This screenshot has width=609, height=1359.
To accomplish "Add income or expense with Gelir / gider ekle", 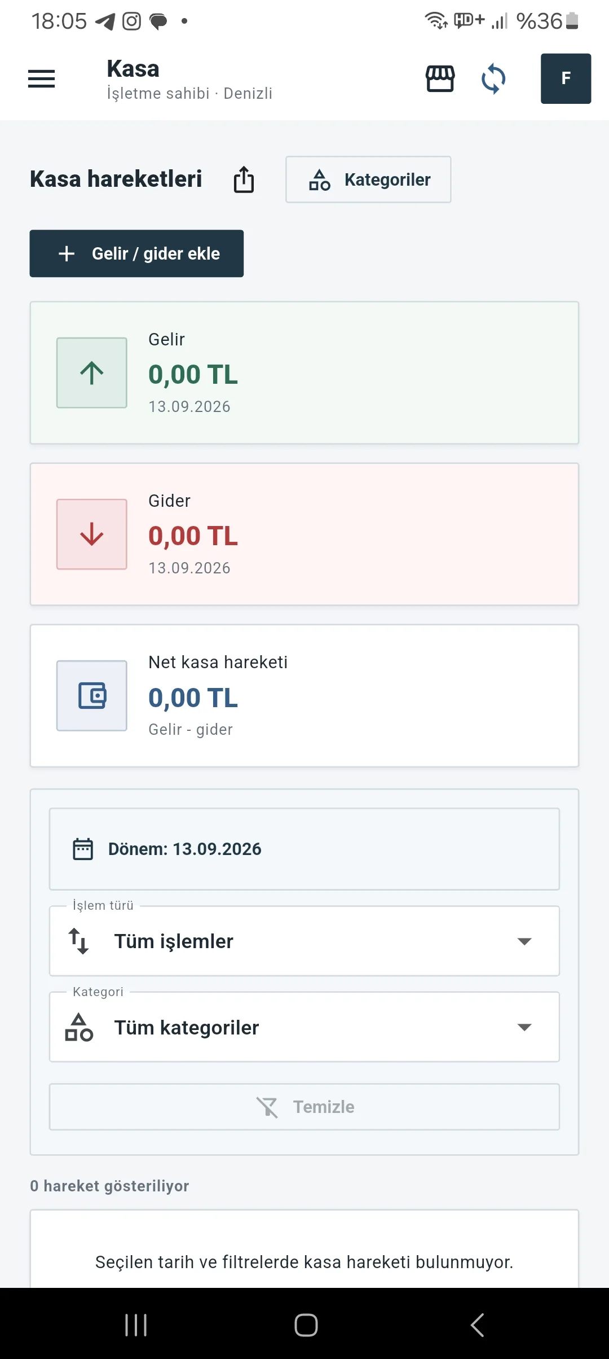I will click(136, 253).
